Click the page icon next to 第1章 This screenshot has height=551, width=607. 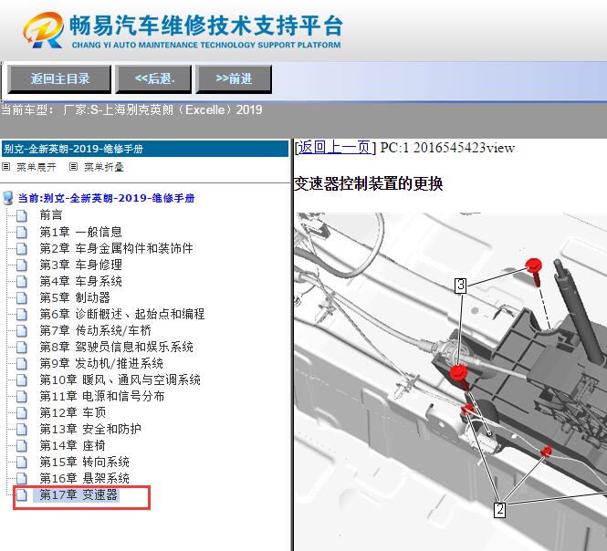[22, 232]
